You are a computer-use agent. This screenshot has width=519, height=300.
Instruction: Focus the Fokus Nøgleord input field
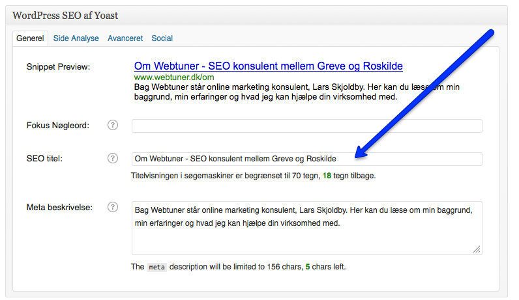[x=307, y=126]
